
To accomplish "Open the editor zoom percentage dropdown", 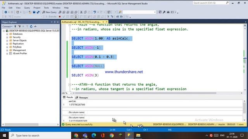I will click(71, 93).
